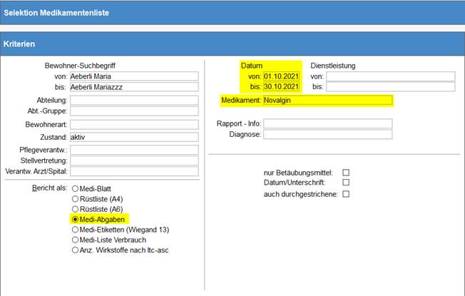
Task: Click Bewohner bis field Aeberli Mariazzz
Action: [134, 87]
